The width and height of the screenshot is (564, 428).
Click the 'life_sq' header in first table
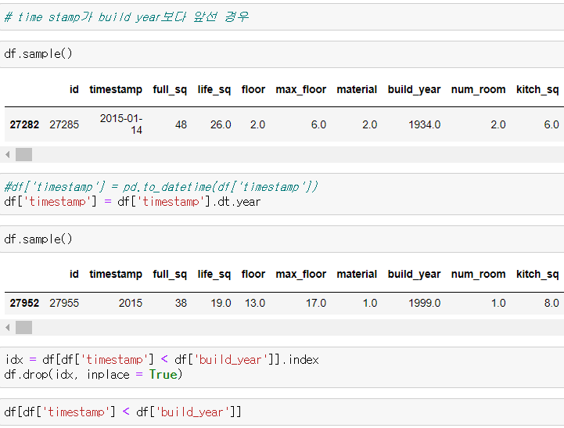[214, 89]
